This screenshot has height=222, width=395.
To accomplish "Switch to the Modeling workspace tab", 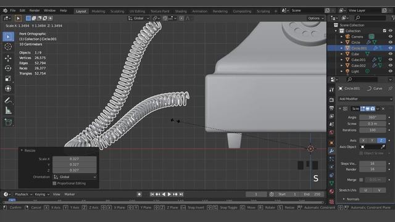I will click(x=98, y=11).
